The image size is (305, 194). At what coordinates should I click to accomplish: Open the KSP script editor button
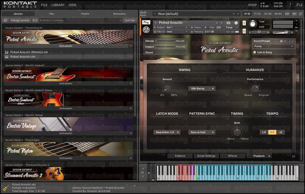point(287,14)
